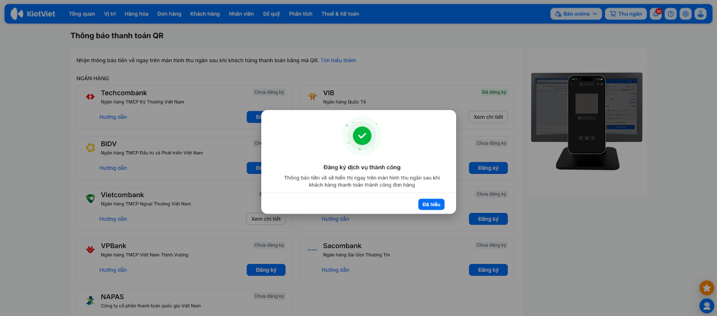Click Đăng ký for VPBank
The width and height of the screenshot is (717, 316).
[266, 270]
